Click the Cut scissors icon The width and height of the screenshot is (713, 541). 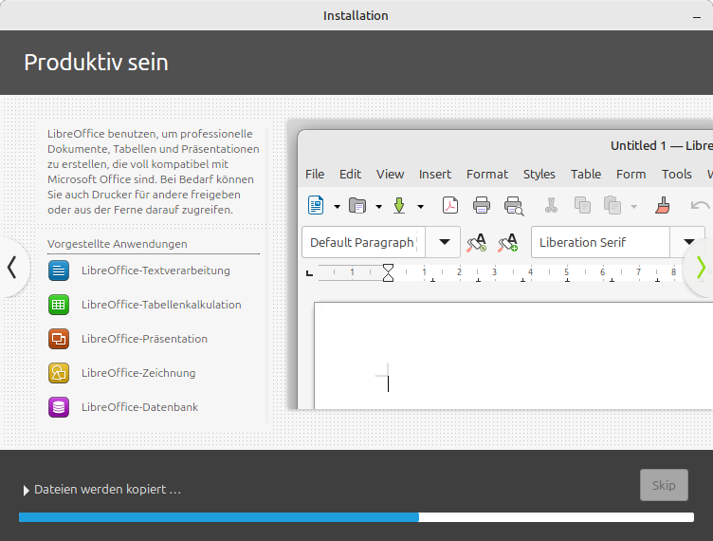[x=551, y=205]
